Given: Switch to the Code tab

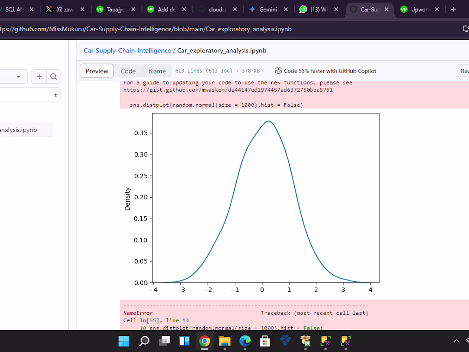Looking at the screenshot, I should (x=128, y=71).
